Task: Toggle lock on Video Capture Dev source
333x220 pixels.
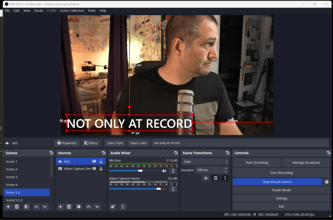Action: [101, 169]
